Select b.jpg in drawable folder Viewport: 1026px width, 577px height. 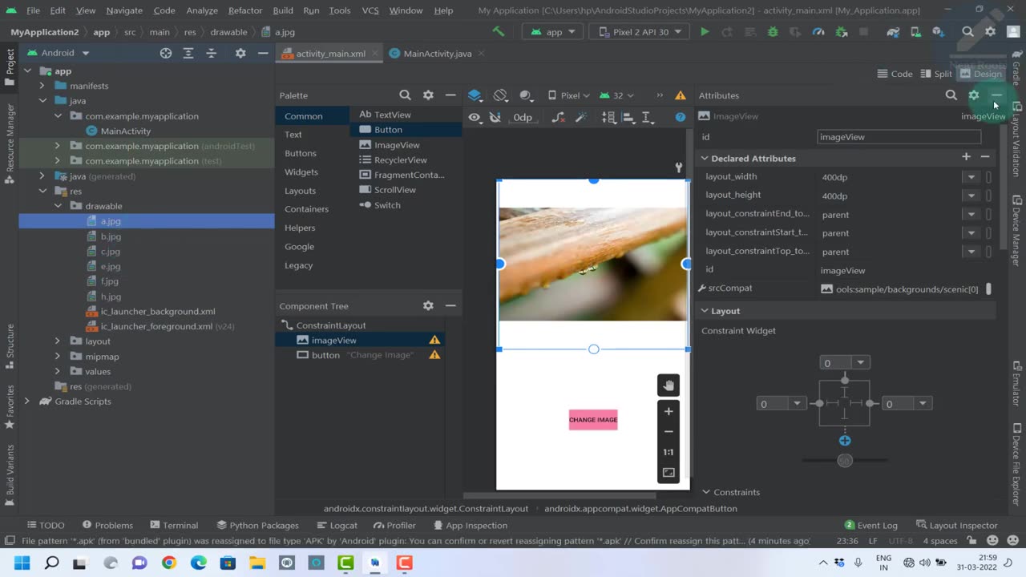(x=111, y=236)
